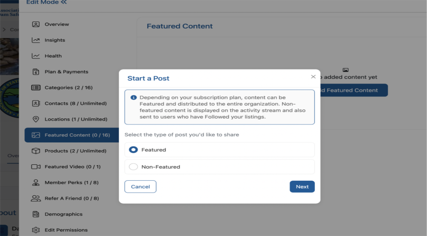Collapse Edit Mode with the double chevron
The width and height of the screenshot is (427, 236).
(x=64, y=3)
